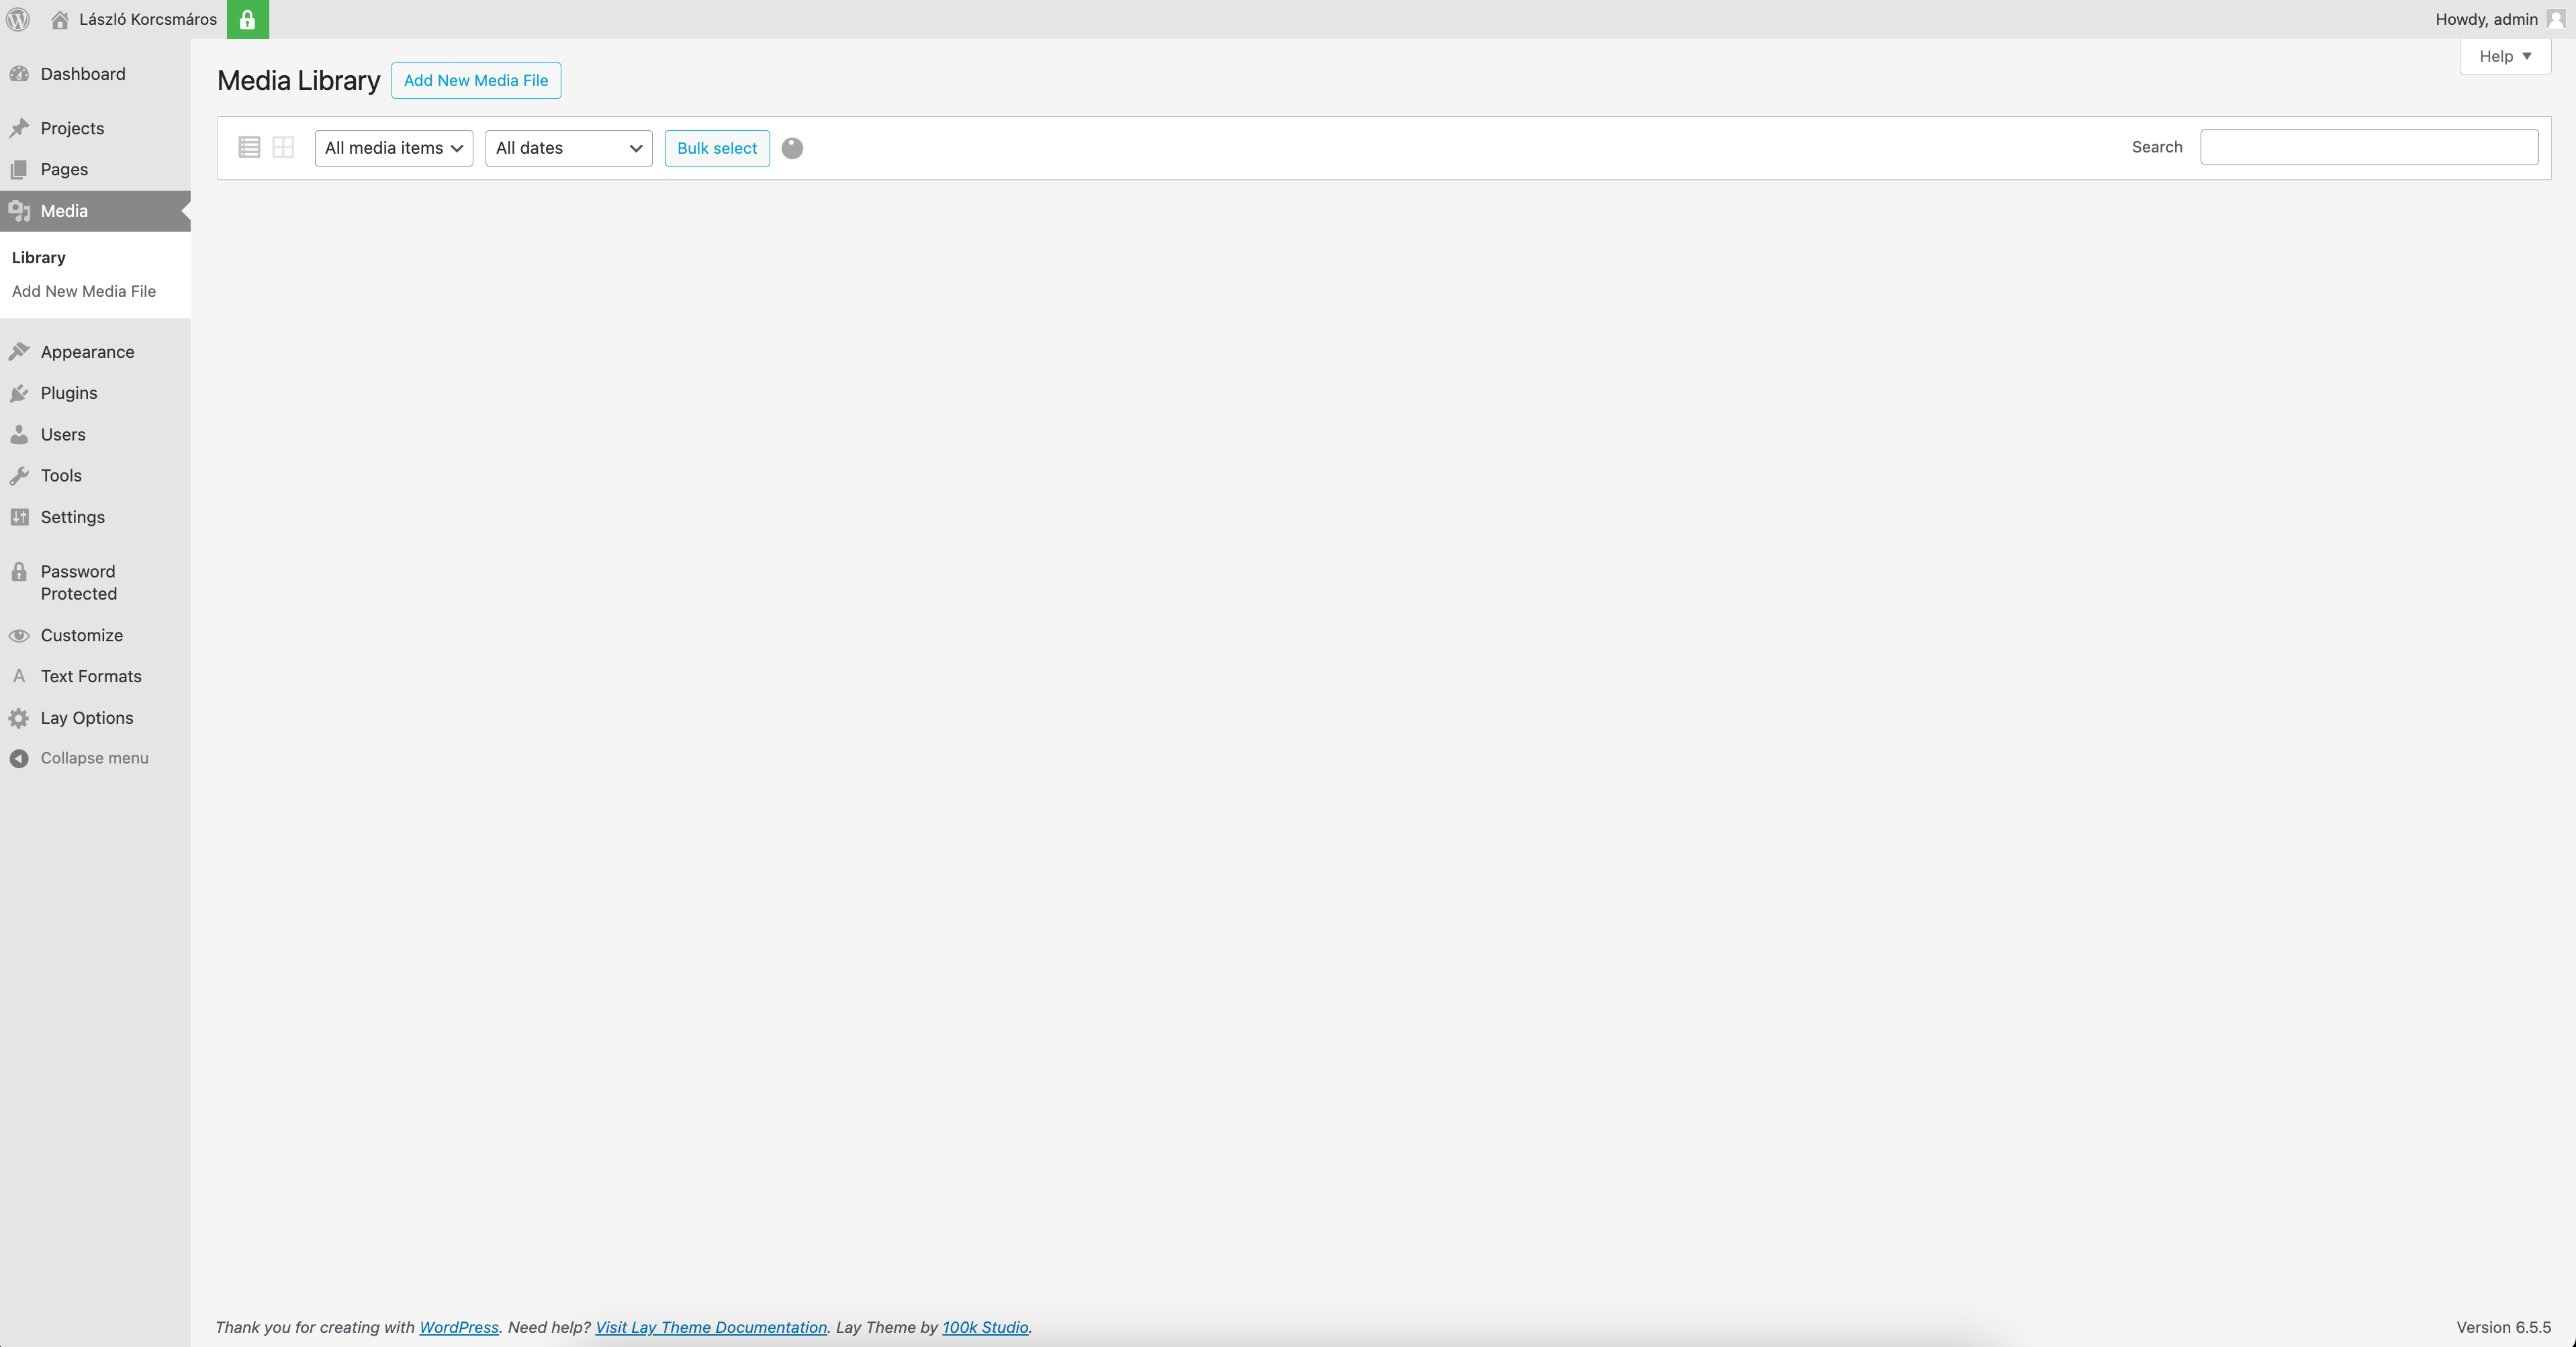Select the Add New Media File submenu item
This screenshot has width=2576, height=1347.
83,291
